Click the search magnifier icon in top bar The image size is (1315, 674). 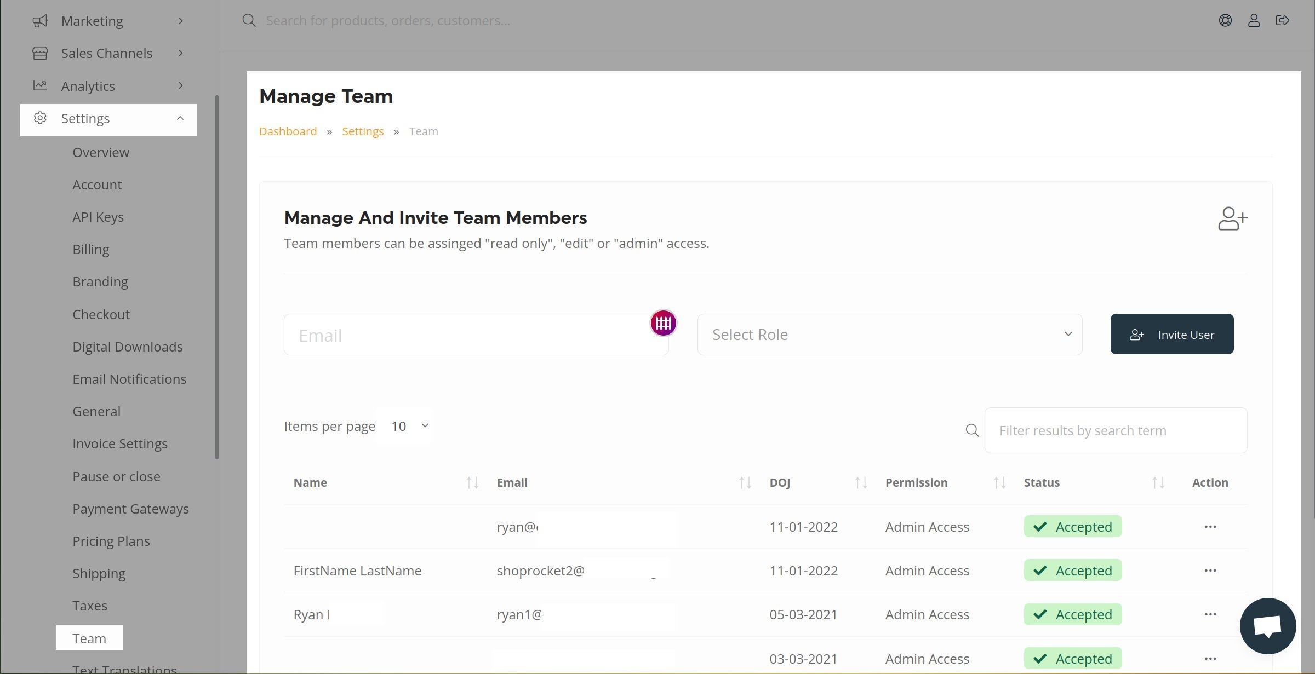(249, 20)
